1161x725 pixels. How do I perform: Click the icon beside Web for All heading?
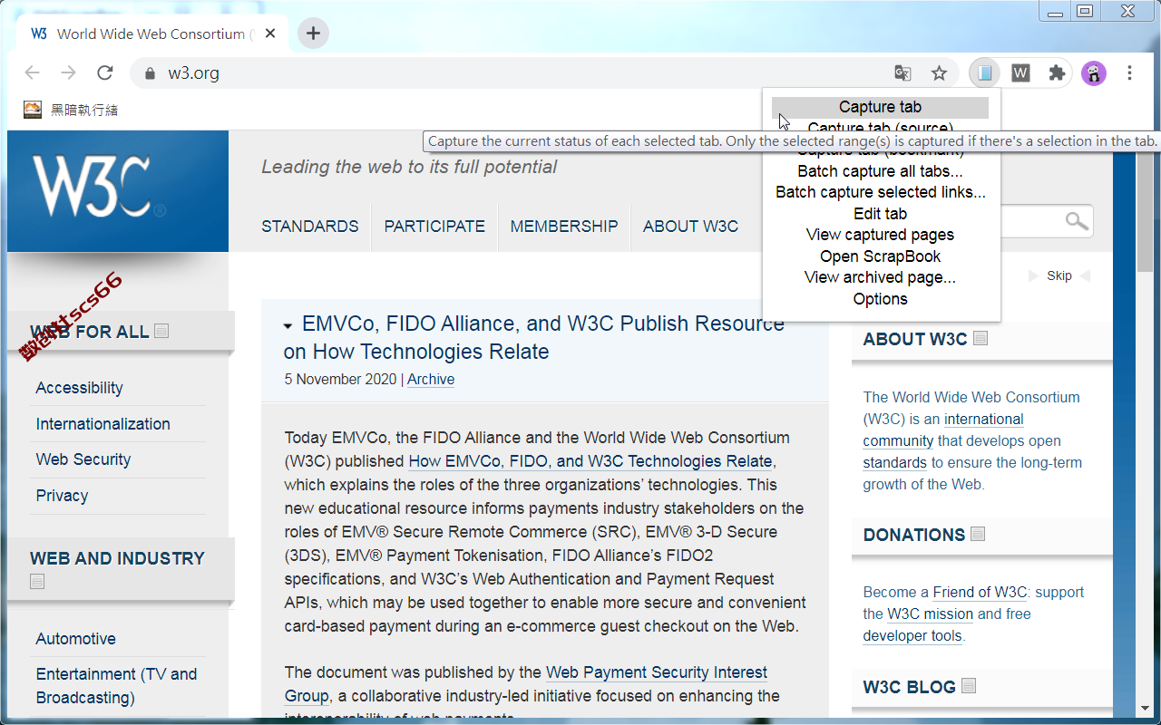pos(161,331)
